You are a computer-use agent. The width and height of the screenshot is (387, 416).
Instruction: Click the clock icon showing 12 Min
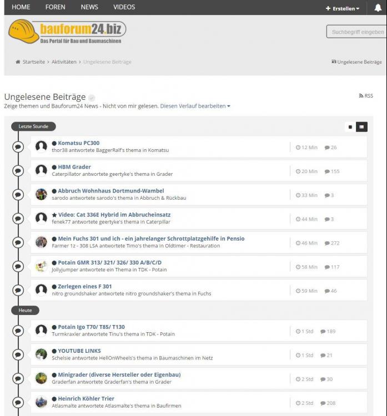click(298, 148)
